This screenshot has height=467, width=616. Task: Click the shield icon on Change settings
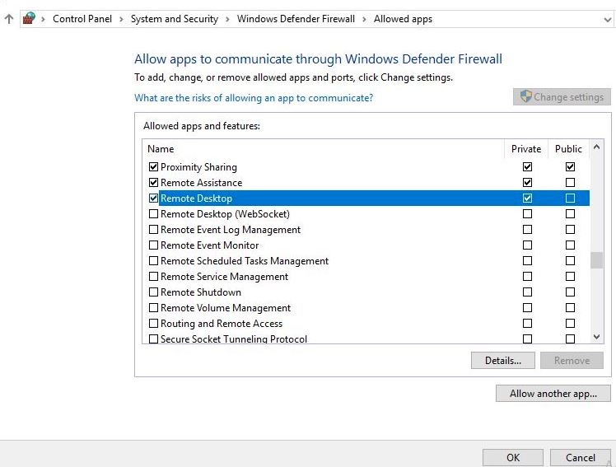(x=525, y=96)
